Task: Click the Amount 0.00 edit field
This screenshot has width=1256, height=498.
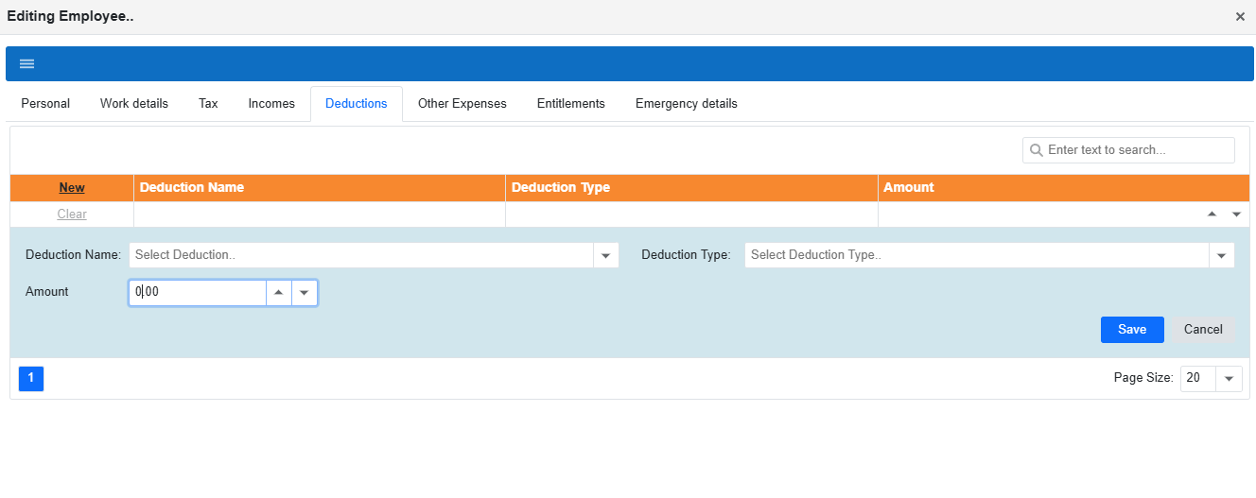Action: click(x=198, y=293)
